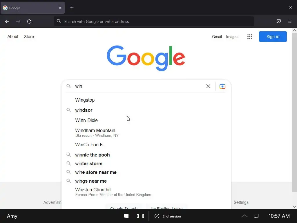Click magnifier icon beside winnie the pooh

(68, 155)
